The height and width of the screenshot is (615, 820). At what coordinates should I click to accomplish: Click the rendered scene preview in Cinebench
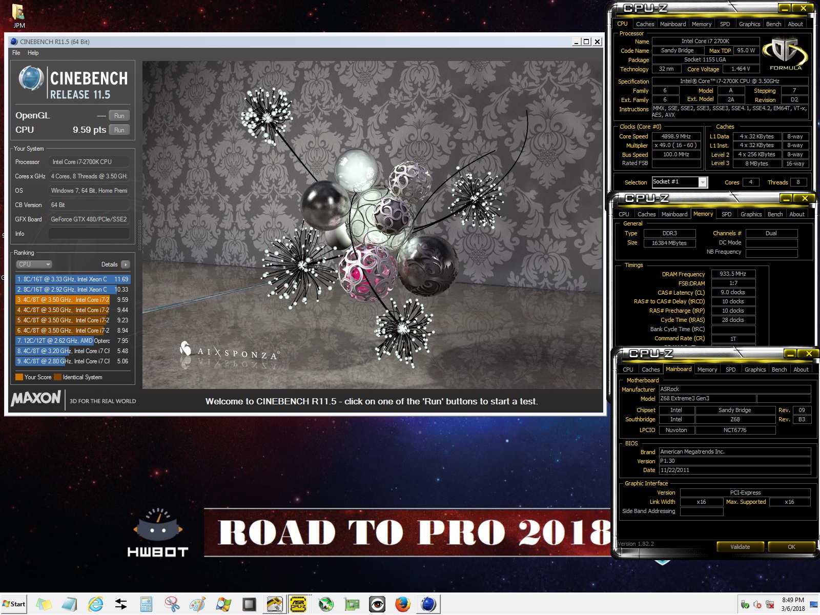coord(372,224)
